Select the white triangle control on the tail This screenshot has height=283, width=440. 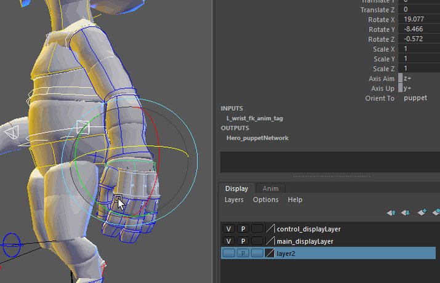pos(12,132)
